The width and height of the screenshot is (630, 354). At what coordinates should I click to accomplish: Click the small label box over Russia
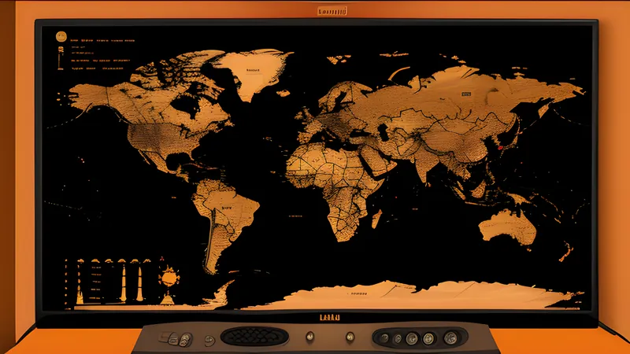[x=465, y=94]
